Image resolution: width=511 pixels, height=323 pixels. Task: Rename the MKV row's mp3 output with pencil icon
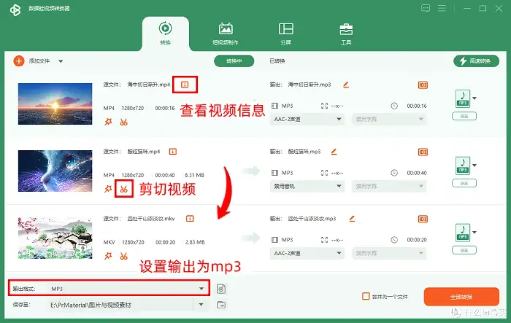pos(352,218)
